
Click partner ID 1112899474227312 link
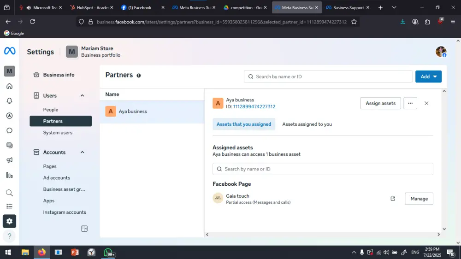coord(254,107)
